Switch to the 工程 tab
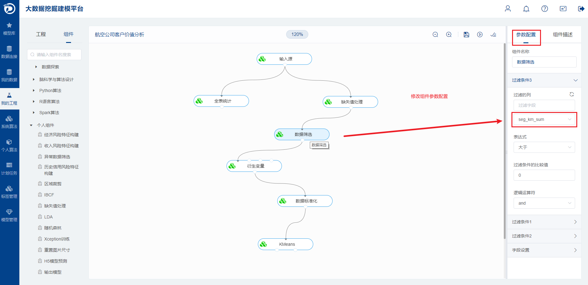The image size is (588, 285). (x=41, y=34)
